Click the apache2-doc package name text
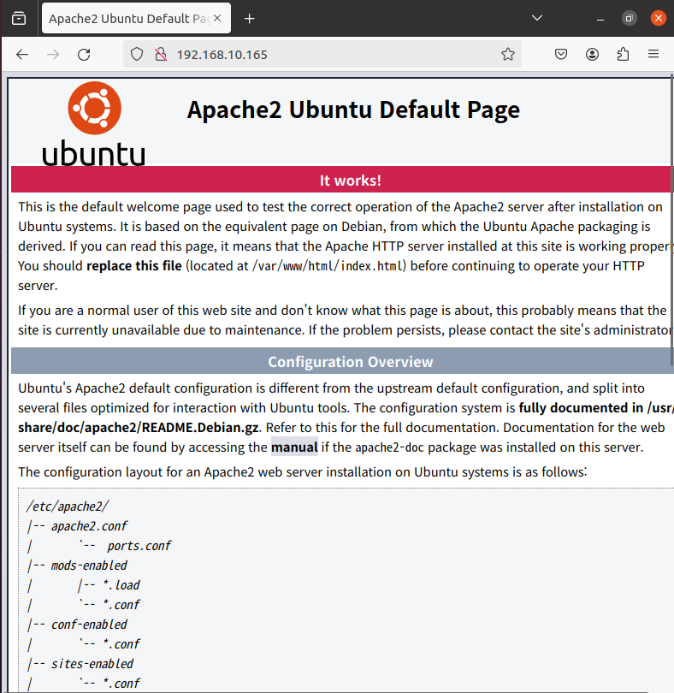 (389, 447)
